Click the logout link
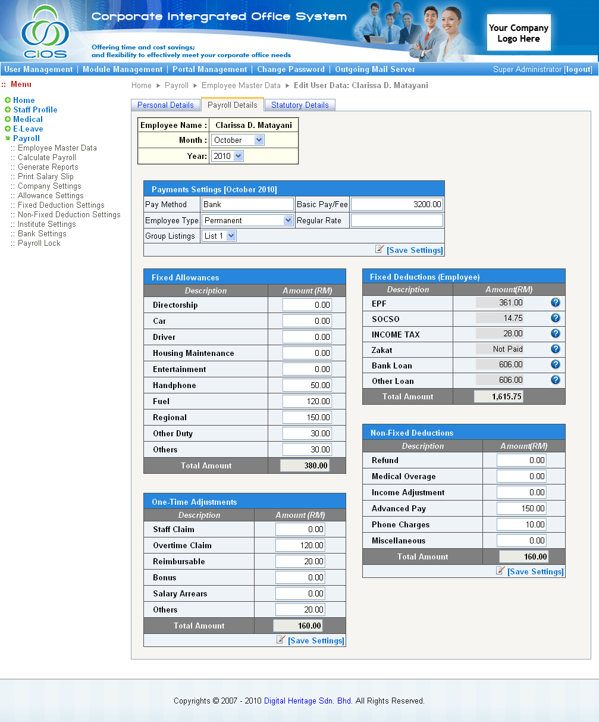599x722 pixels. 578,70
